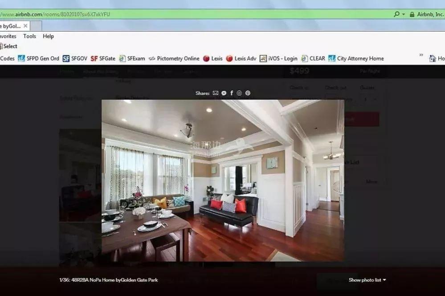Expand the favorites bar overflow chevron

pyautogui.click(x=421, y=55)
